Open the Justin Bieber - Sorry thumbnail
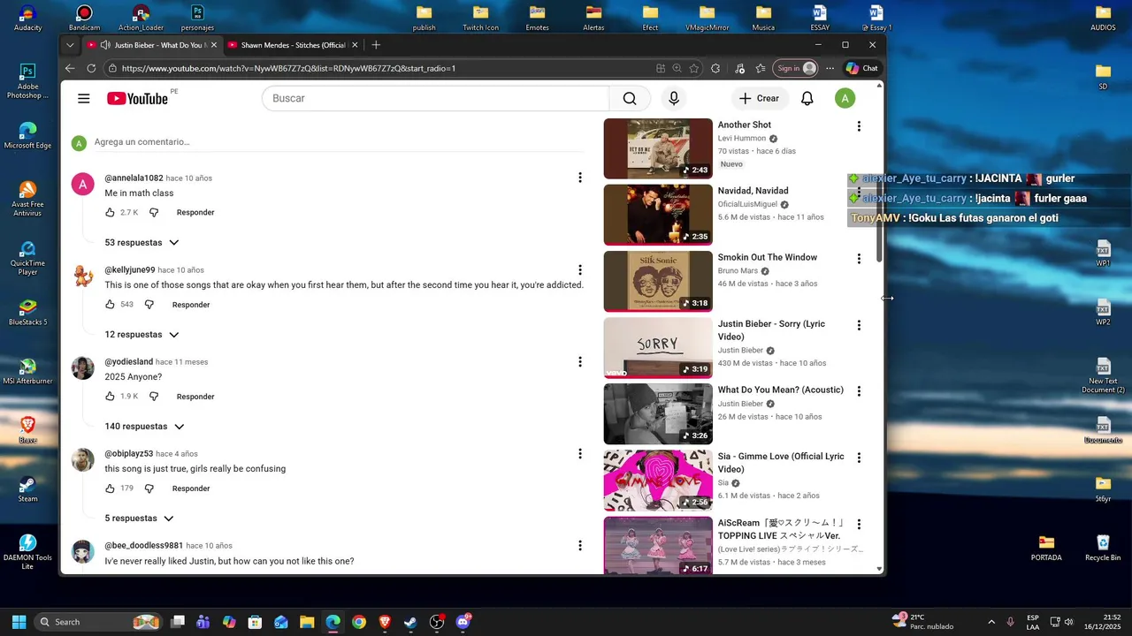The width and height of the screenshot is (1132, 636). (658, 347)
